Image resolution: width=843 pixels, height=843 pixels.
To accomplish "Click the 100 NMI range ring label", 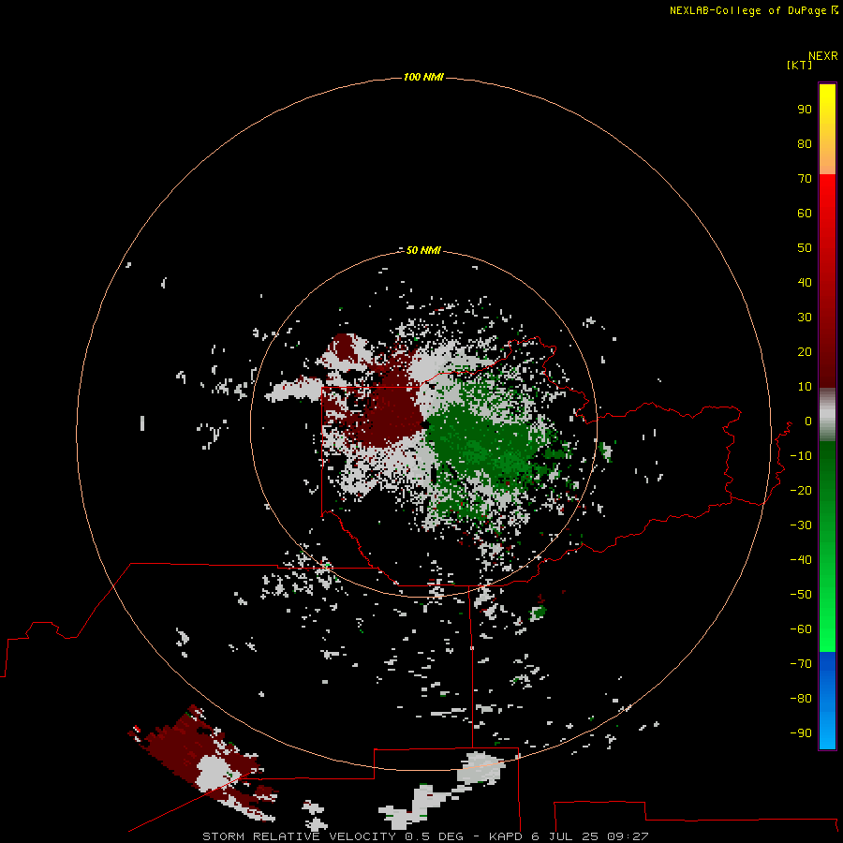I will click(423, 78).
